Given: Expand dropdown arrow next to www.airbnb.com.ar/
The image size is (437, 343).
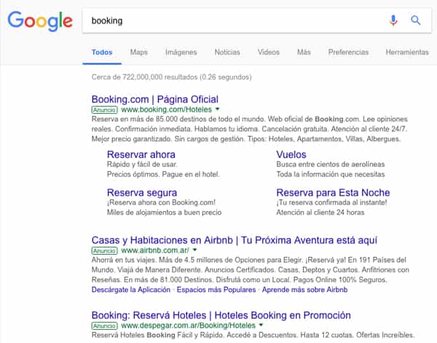Looking at the screenshot, I should 194,250.
